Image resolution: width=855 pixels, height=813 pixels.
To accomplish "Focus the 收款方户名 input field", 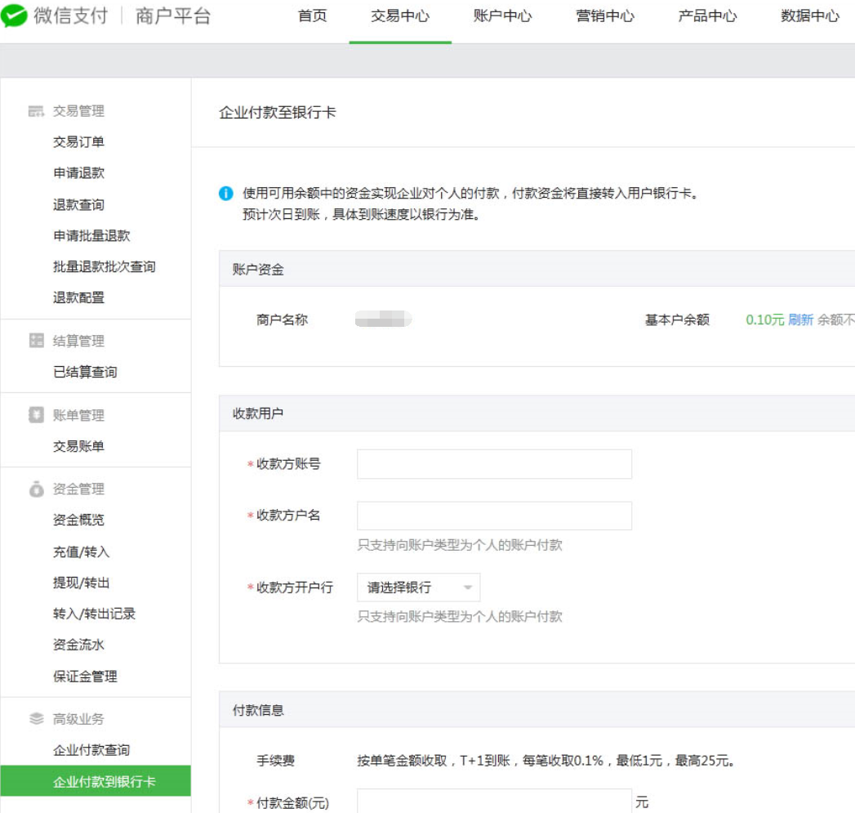I will (x=494, y=516).
